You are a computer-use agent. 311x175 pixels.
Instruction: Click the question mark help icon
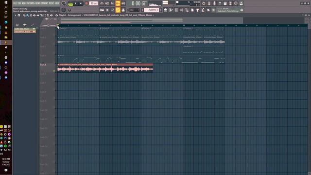[220, 3]
